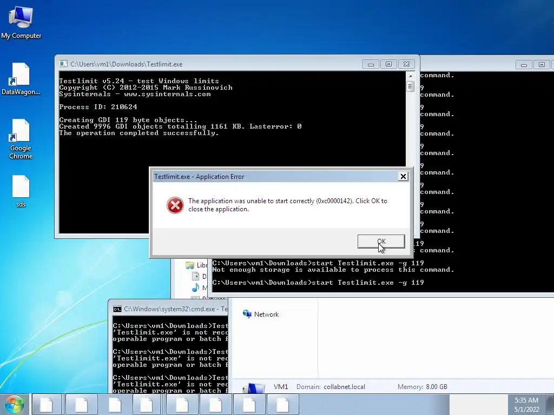Image resolution: width=554 pixels, height=415 pixels.
Task: Close the Testlimit.exe Application Error dialog
Action: [403, 177]
